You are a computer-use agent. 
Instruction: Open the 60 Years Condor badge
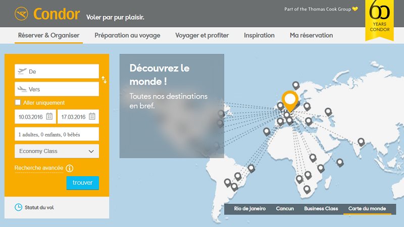point(380,20)
